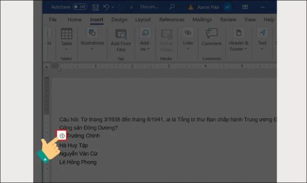Go to the Mailings tab
The image size is (307, 183).
click(202, 20)
